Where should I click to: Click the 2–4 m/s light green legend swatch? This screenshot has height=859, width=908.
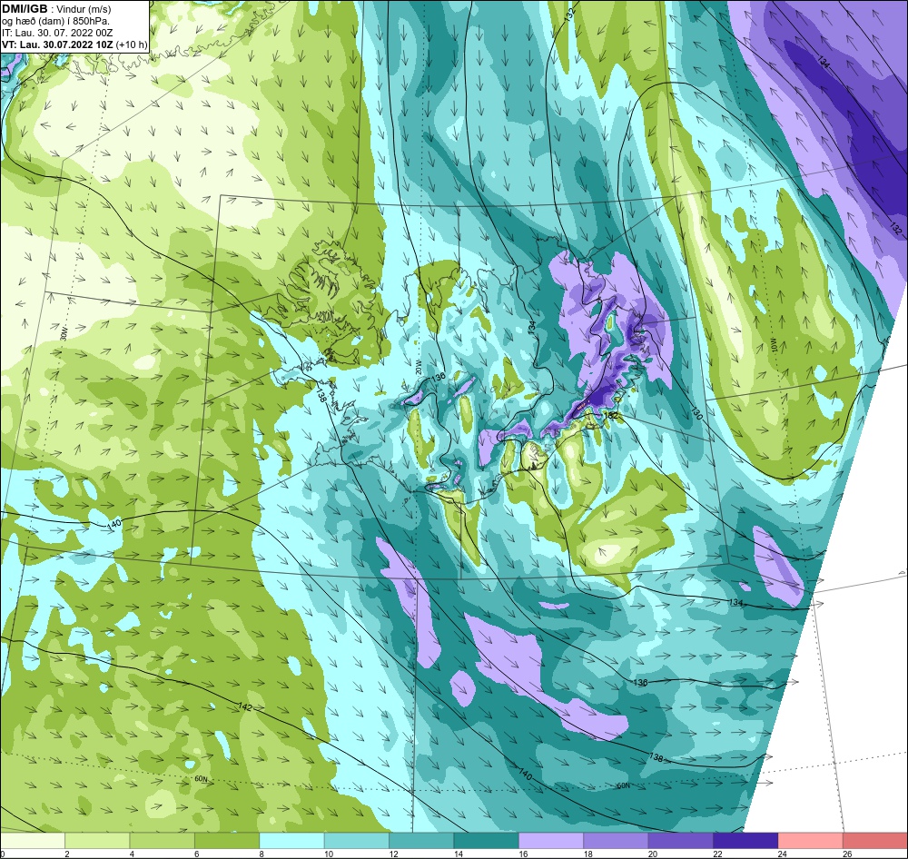point(97,841)
